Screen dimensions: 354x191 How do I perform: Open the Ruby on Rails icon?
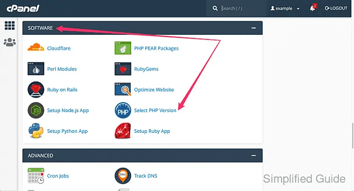click(36, 90)
